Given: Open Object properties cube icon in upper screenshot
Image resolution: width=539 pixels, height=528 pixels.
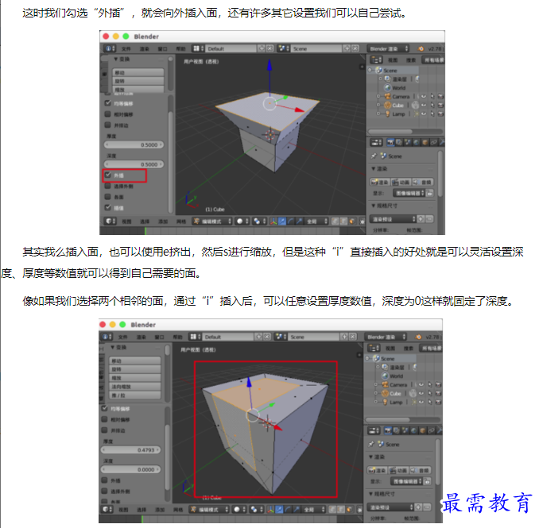Looking at the screenshot, I should pyautogui.click(x=425, y=142).
